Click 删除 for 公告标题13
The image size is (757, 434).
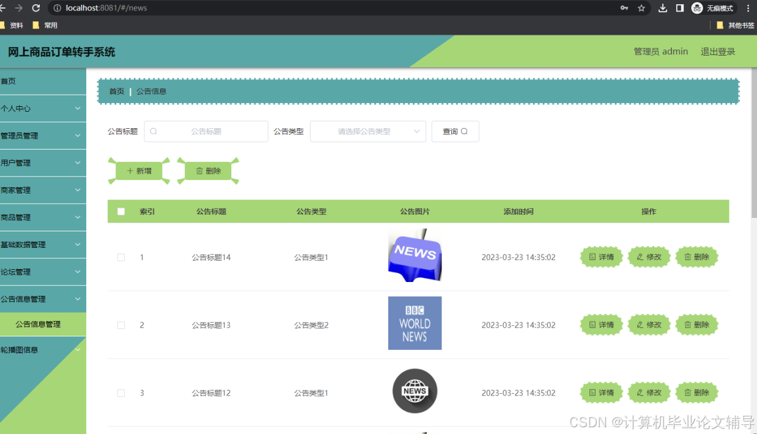696,325
